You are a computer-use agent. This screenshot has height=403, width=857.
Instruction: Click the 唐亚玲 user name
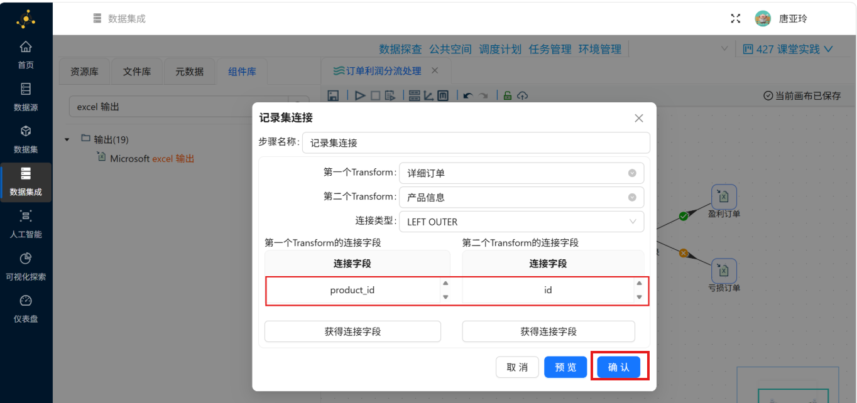pos(793,19)
